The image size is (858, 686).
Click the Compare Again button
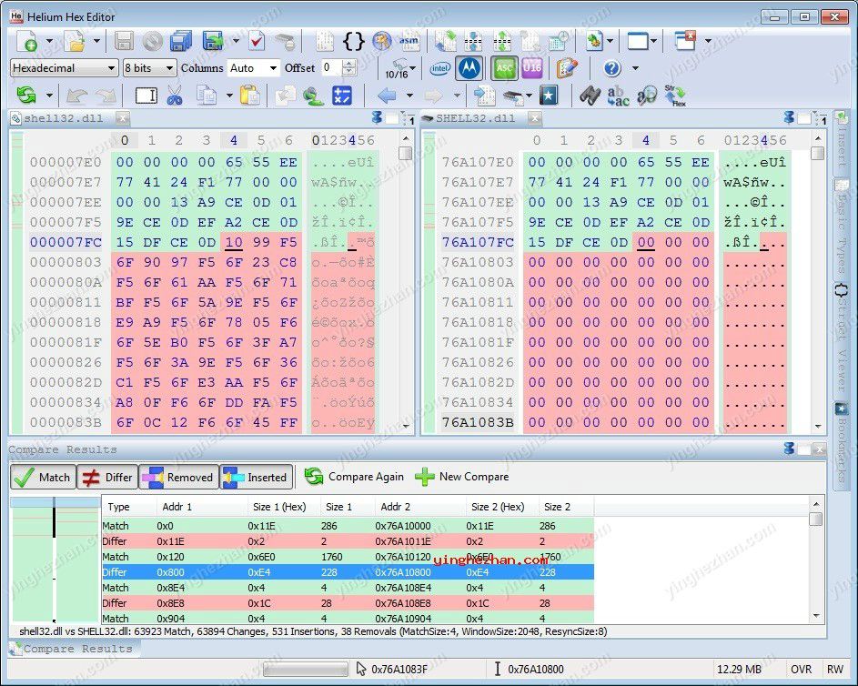pyautogui.click(x=354, y=477)
